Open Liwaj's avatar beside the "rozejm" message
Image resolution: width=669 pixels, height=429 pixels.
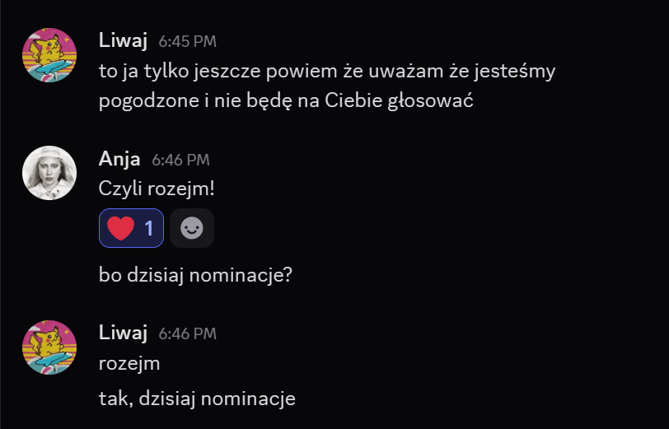coord(49,347)
